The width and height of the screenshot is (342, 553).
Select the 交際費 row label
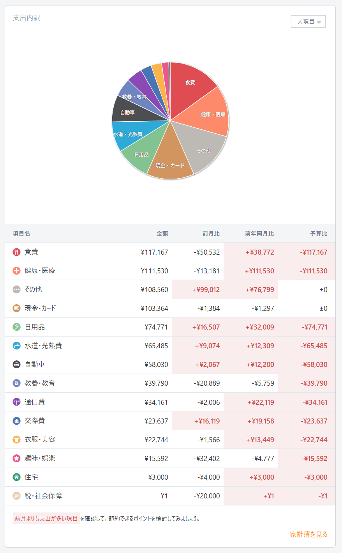pyautogui.click(x=35, y=421)
